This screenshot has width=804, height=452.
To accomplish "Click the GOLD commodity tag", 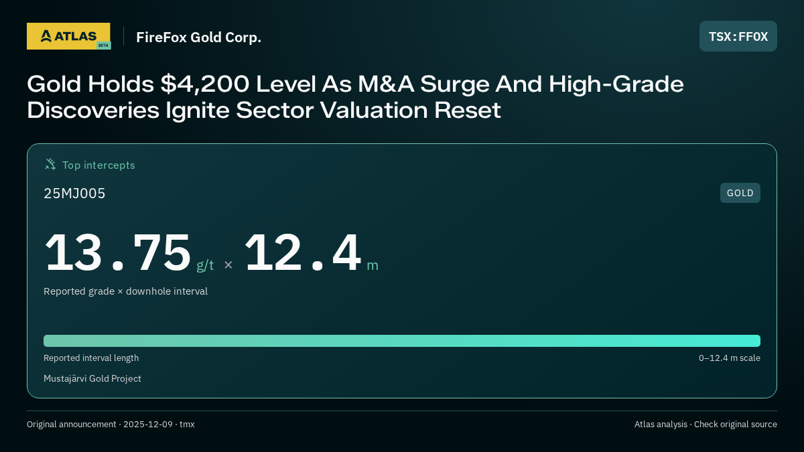I will [740, 193].
